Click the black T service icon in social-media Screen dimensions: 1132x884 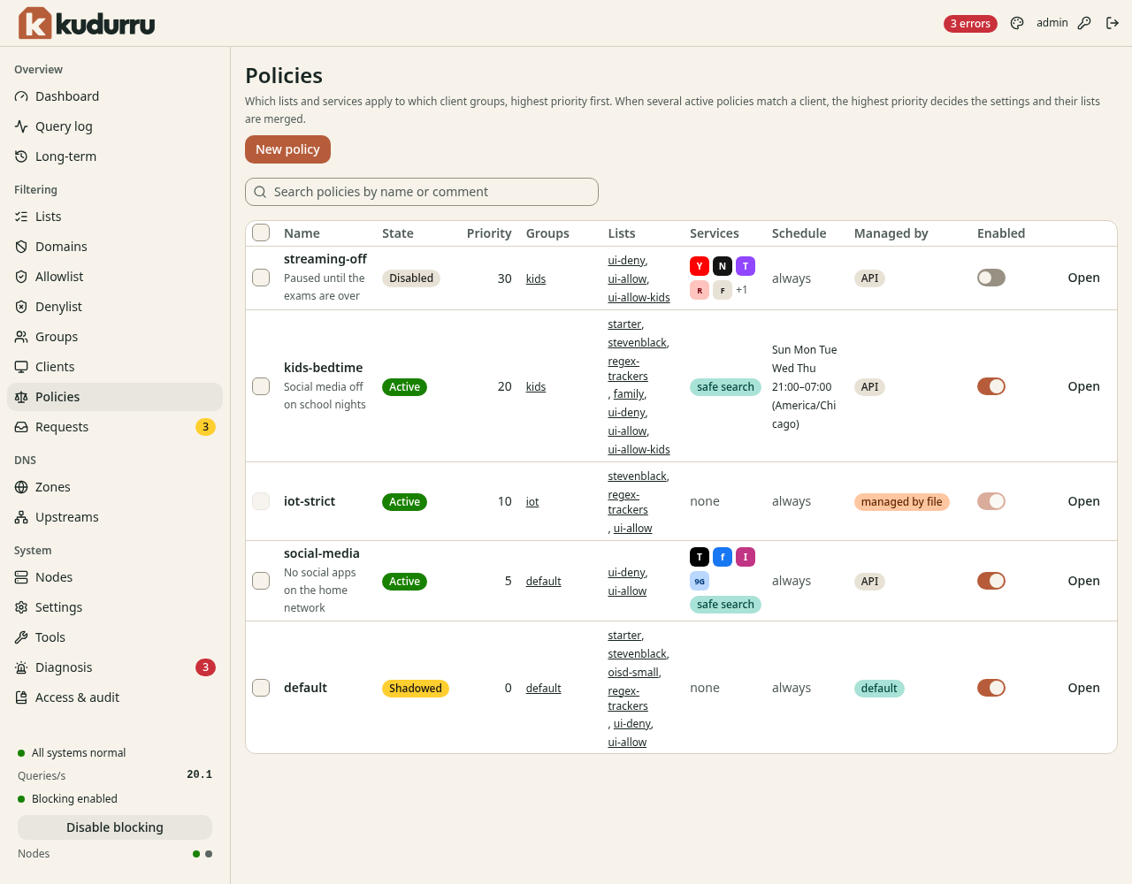click(x=700, y=557)
